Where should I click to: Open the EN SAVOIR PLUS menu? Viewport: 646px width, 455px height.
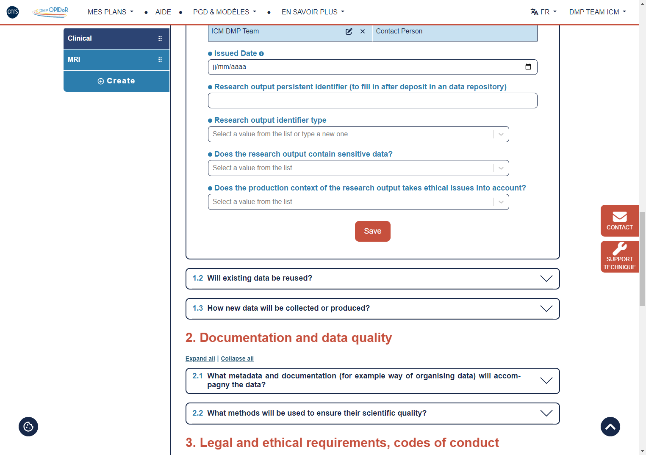(313, 12)
